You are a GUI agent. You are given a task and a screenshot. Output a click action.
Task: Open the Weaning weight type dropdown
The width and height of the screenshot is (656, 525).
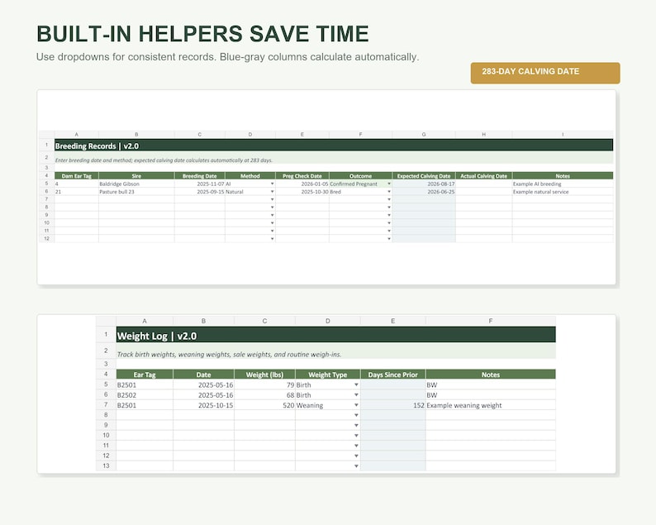pos(356,405)
